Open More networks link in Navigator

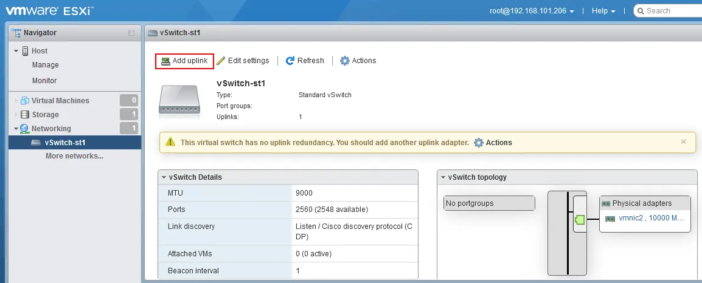[74, 156]
